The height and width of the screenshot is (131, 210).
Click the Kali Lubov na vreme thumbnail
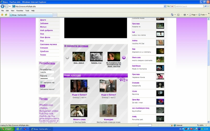[x=160, y=34]
